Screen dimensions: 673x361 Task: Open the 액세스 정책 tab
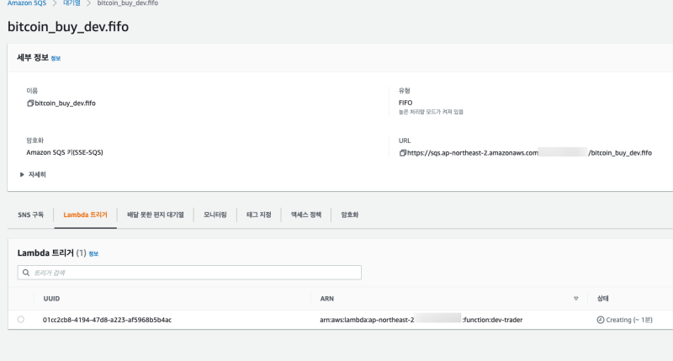[x=306, y=215]
